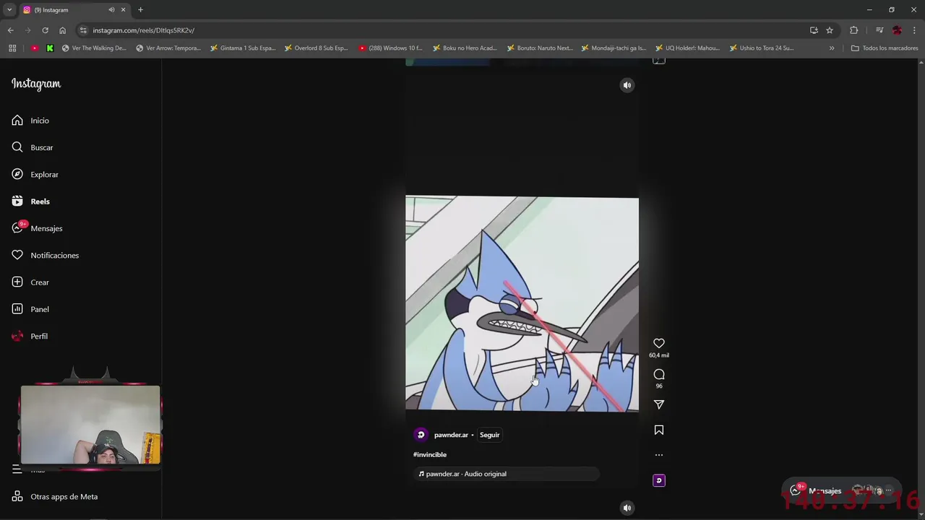The image size is (925, 520).
Task: Expand the bookmarks overflow chevron
Action: coord(832,48)
